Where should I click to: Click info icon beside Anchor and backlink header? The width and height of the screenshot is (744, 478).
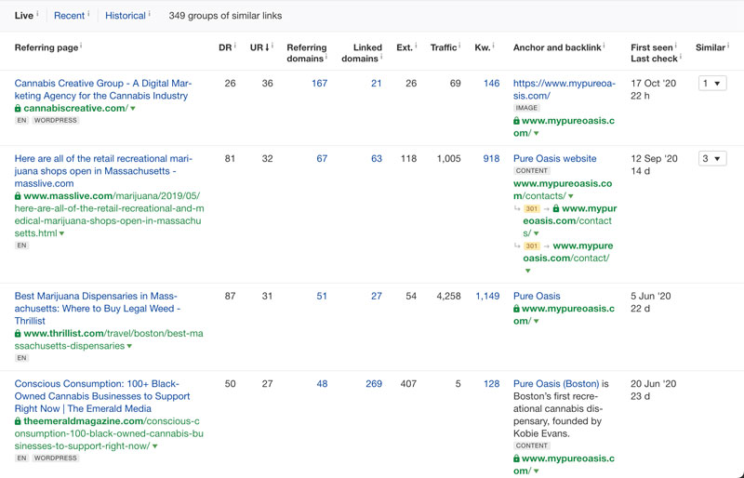[x=604, y=46]
